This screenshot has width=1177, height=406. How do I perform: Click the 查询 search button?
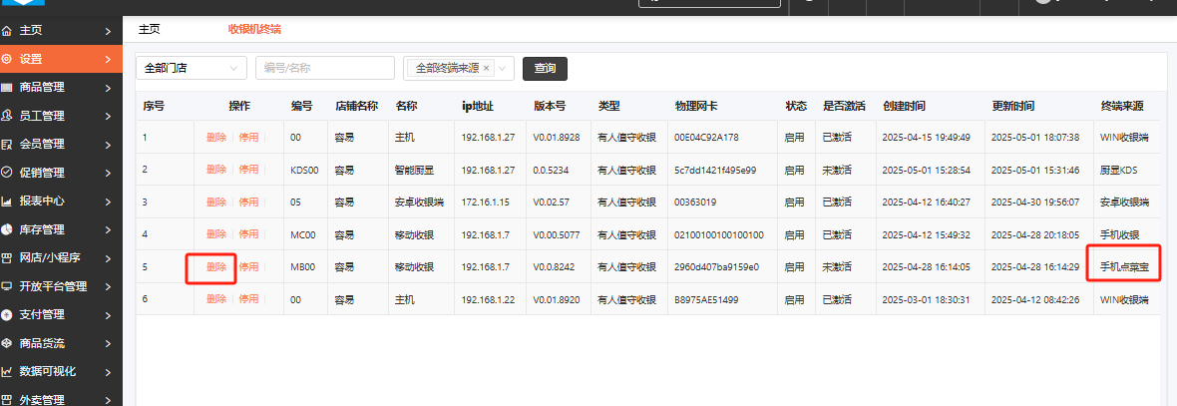click(545, 69)
